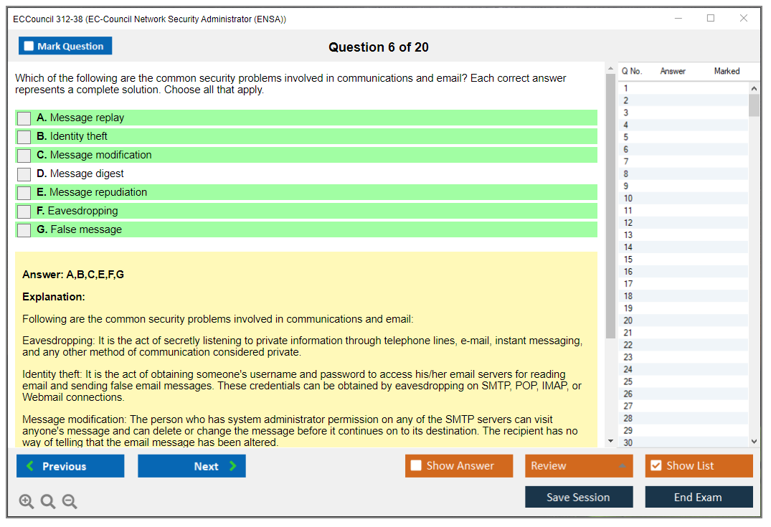This screenshot has width=771, height=527.
Task: Tick the Mark Question checkbox
Action: 29,47
